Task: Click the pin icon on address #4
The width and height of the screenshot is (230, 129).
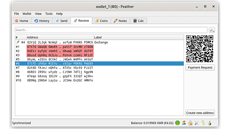Action: tap(18, 42)
